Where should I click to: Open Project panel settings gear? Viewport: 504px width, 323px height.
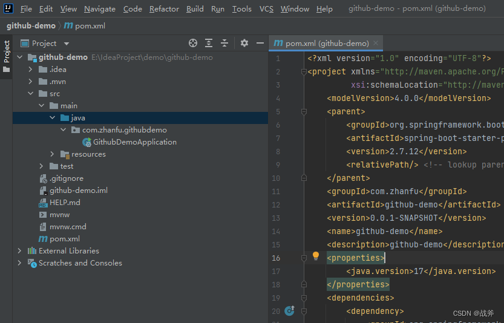(x=244, y=43)
